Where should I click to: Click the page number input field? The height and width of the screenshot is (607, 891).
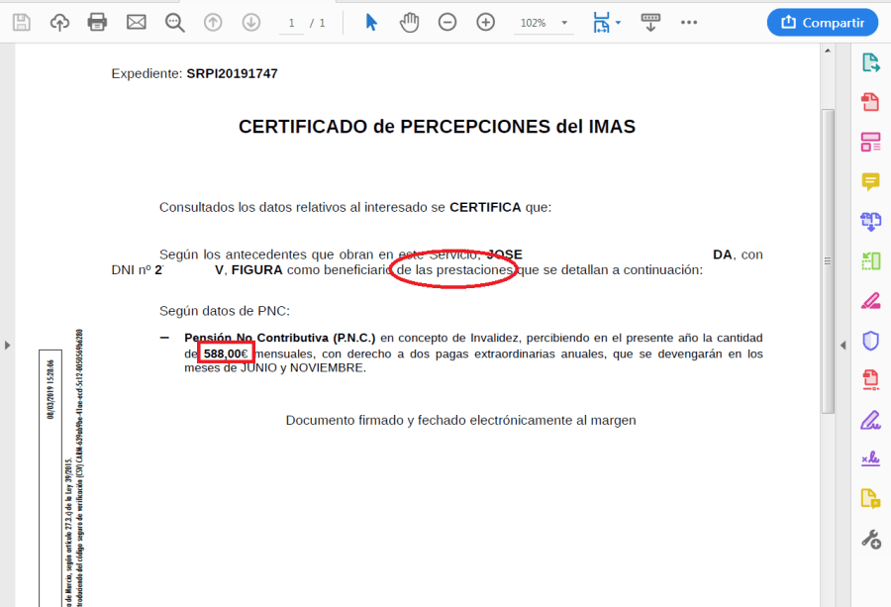tap(291, 23)
